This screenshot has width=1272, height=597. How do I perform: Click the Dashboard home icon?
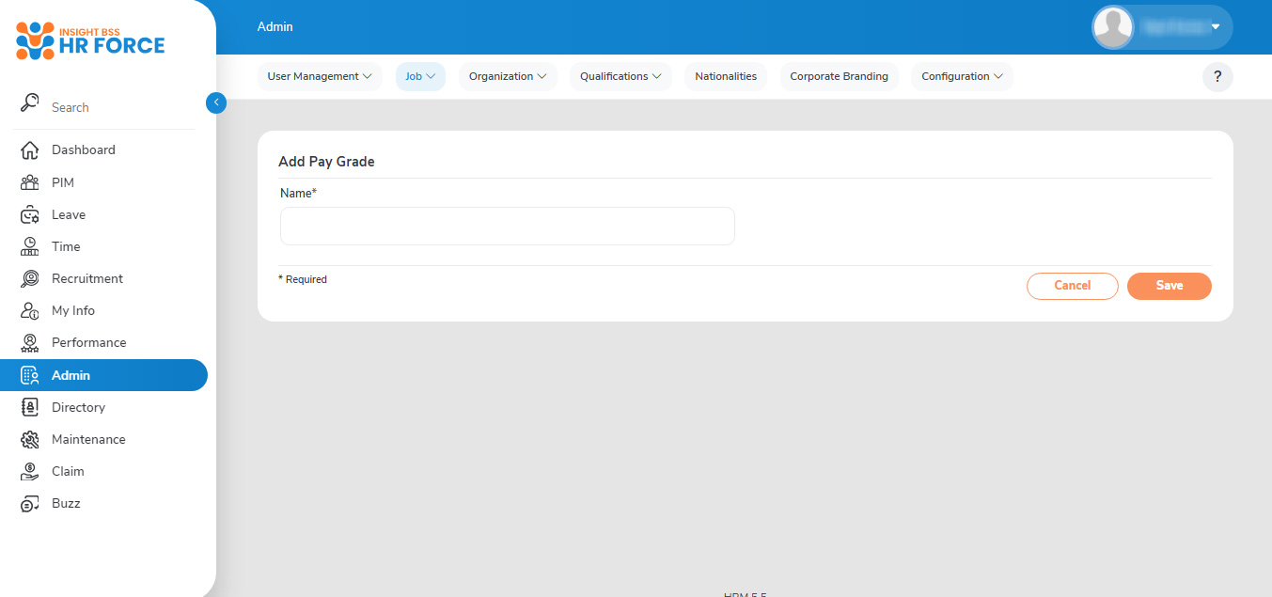point(30,150)
